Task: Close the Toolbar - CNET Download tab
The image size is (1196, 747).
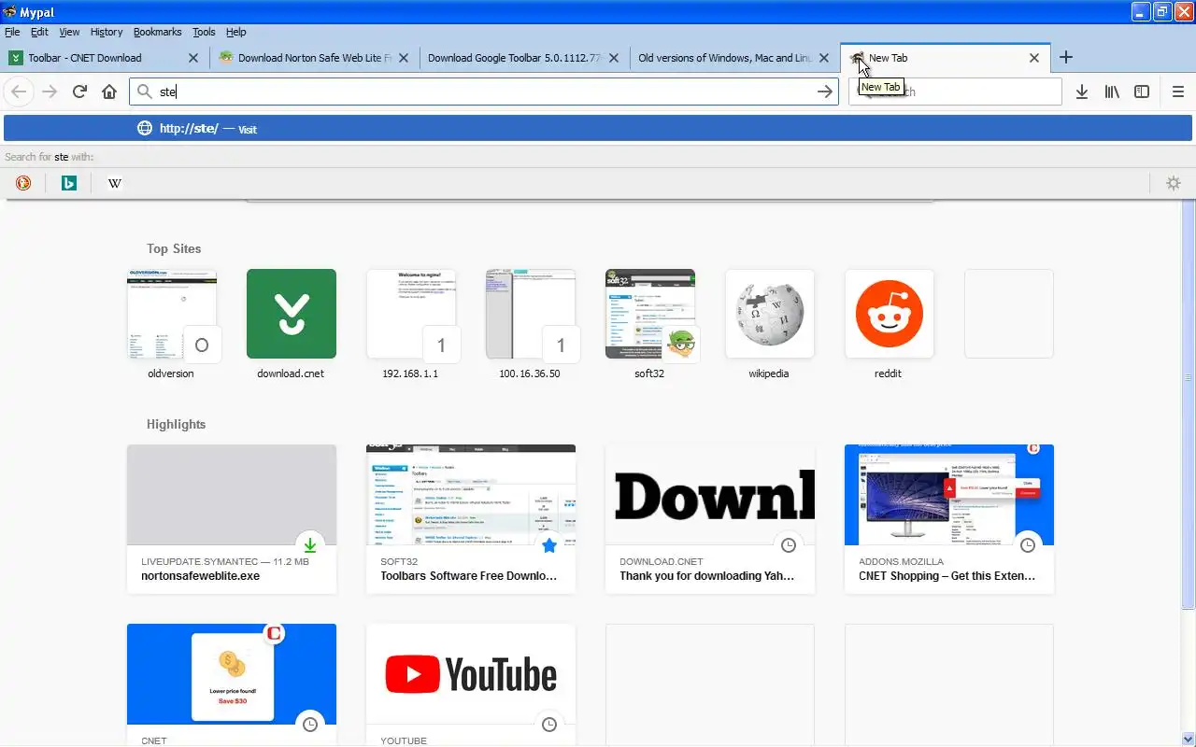Action: click(x=193, y=58)
